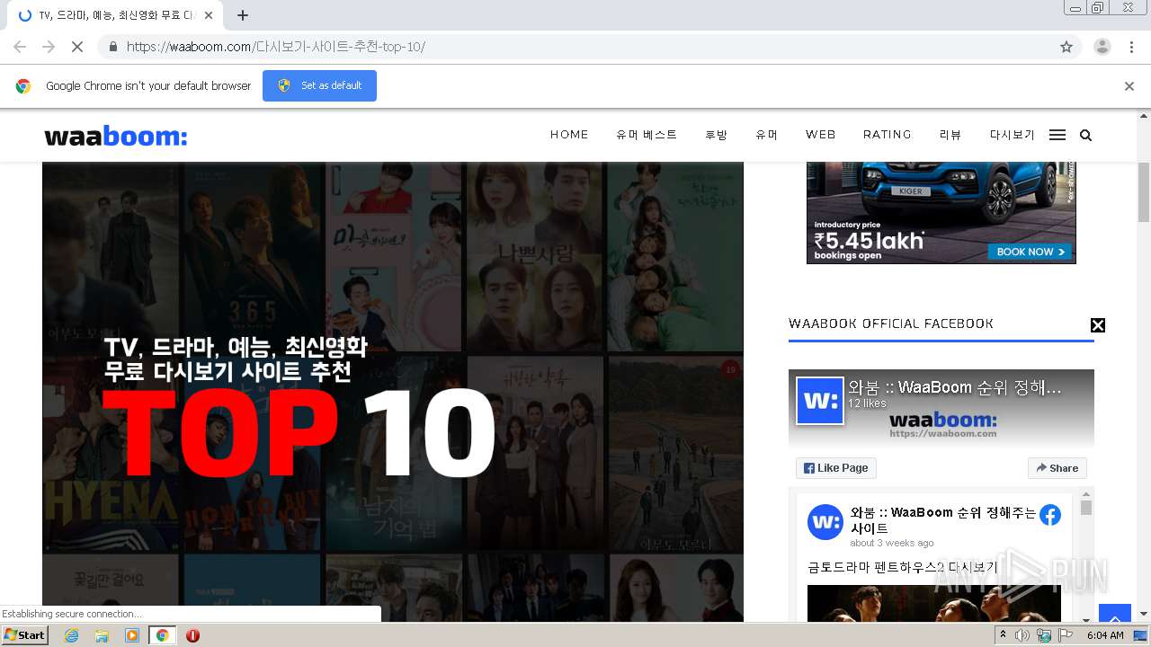Click the Facebook Like Page button
The width and height of the screenshot is (1151, 647).
point(836,468)
